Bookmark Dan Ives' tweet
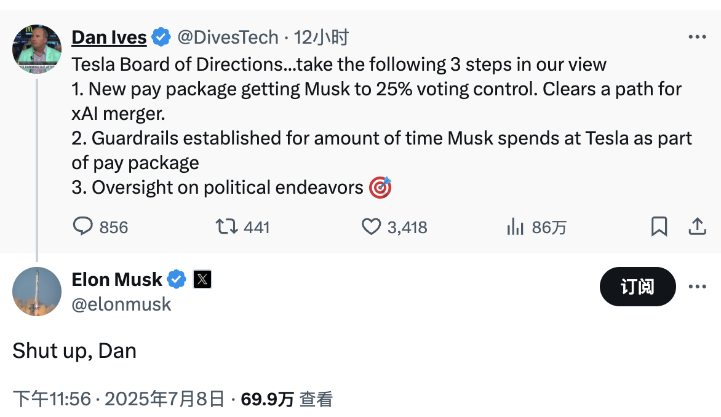Screen dimensions: 721x417 [x=659, y=227]
